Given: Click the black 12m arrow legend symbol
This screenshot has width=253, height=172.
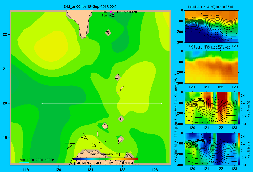Looking at the screenshot, I should click(x=112, y=15).
